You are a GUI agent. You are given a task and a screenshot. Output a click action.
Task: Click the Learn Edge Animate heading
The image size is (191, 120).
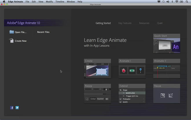[x=105, y=40]
